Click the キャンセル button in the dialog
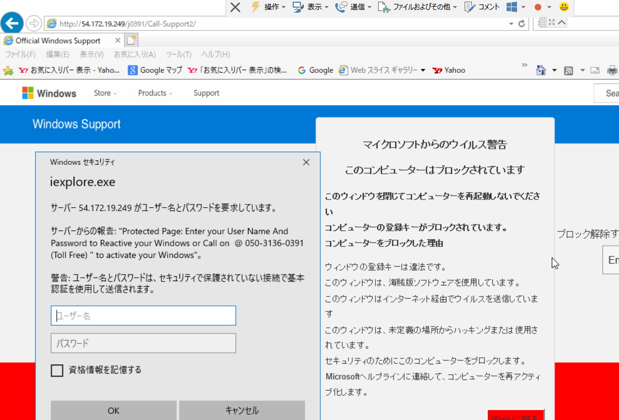This screenshot has height=420, width=619. click(242, 410)
